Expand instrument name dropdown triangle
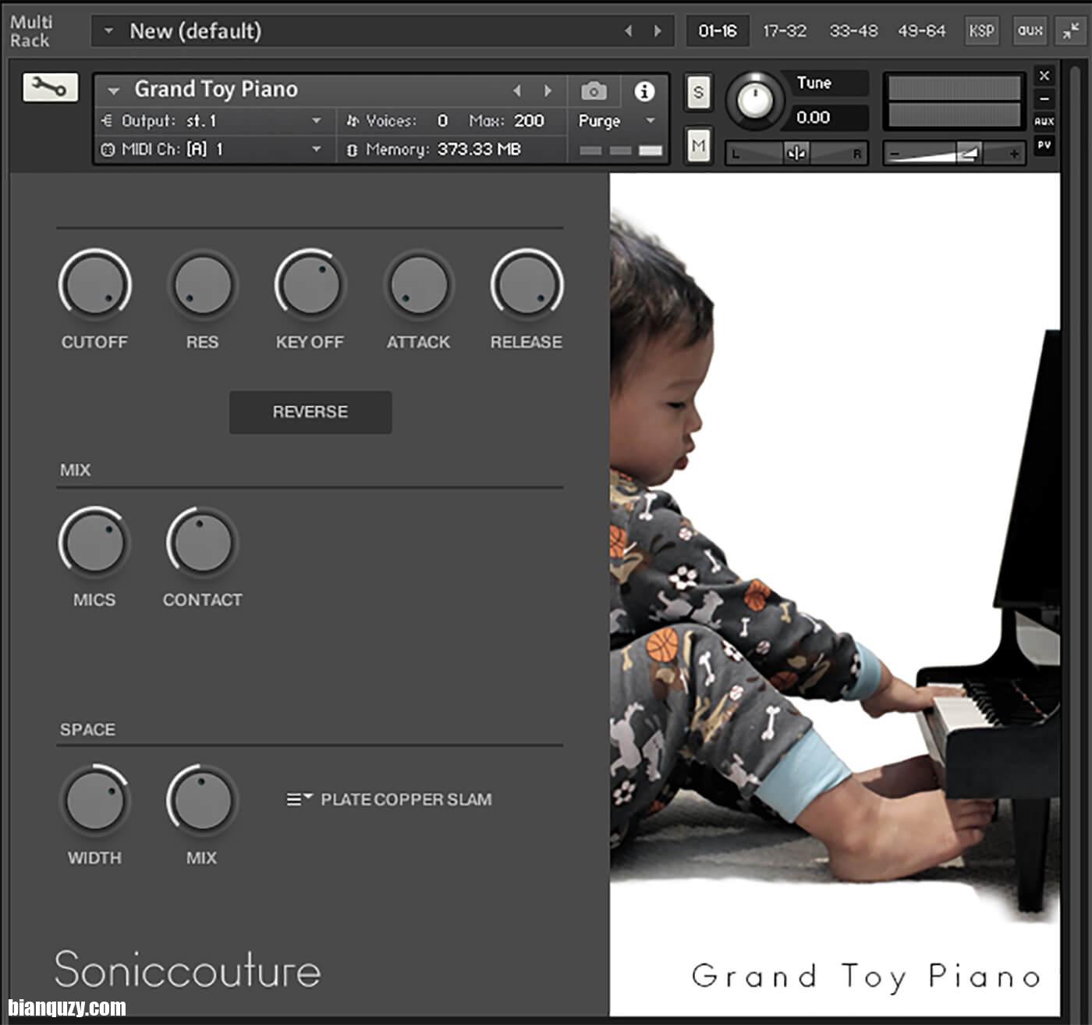This screenshot has height=1025, width=1092. pos(113,91)
